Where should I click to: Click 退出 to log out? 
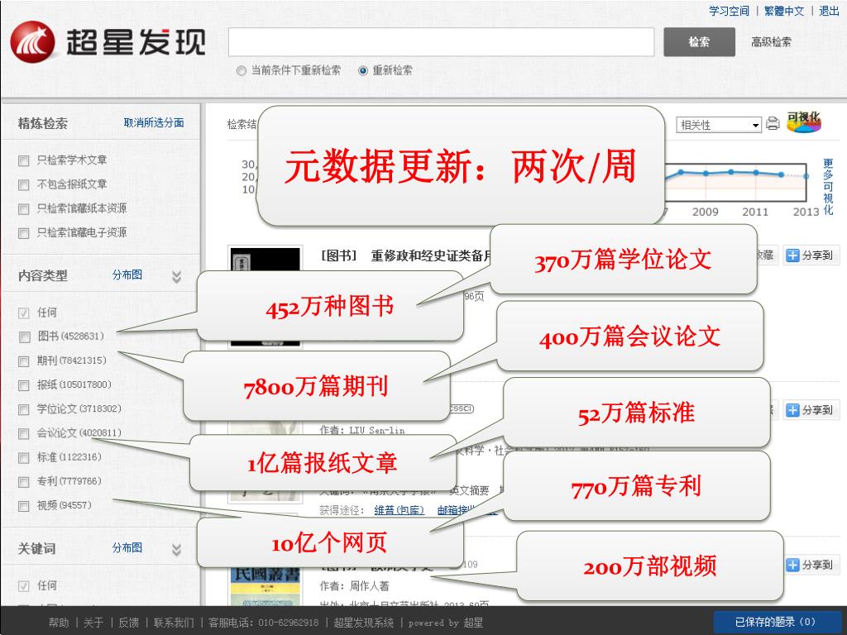pyautogui.click(x=829, y=11)
